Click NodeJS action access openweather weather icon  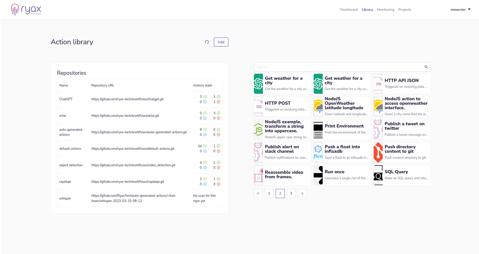[x=378, y=106]
